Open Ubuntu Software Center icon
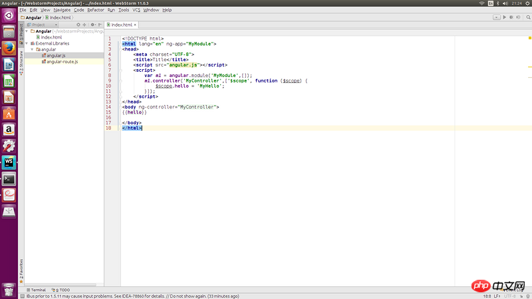Screen dimensions: 532x299 9,114
